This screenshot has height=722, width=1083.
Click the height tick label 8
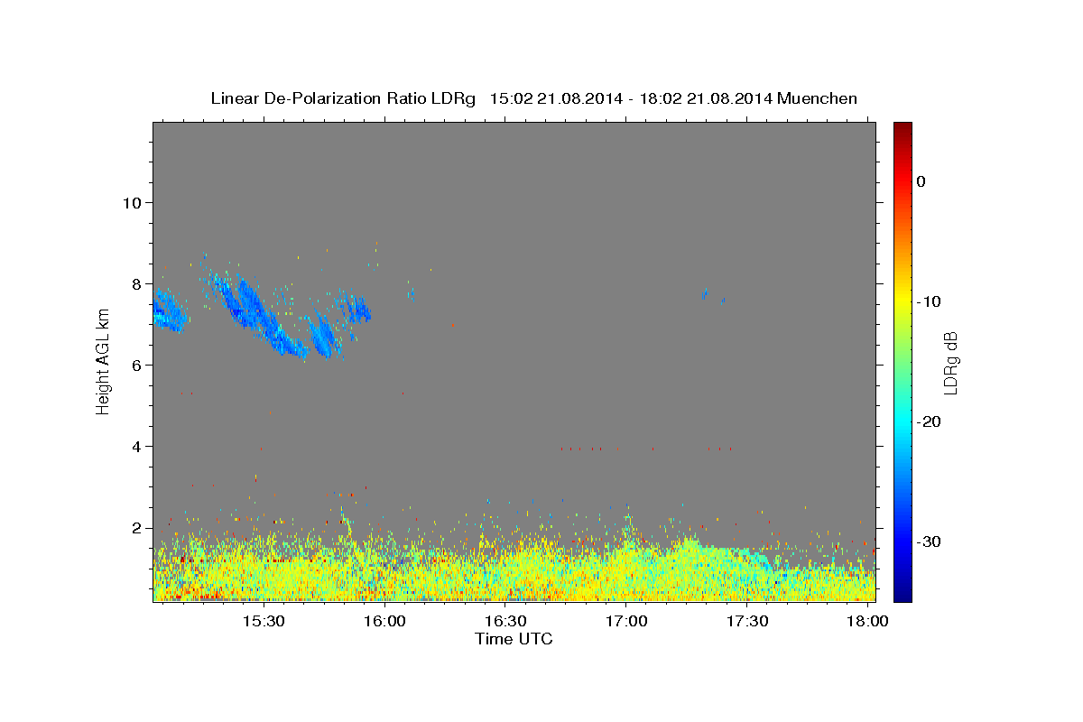[x=136, y=283]
